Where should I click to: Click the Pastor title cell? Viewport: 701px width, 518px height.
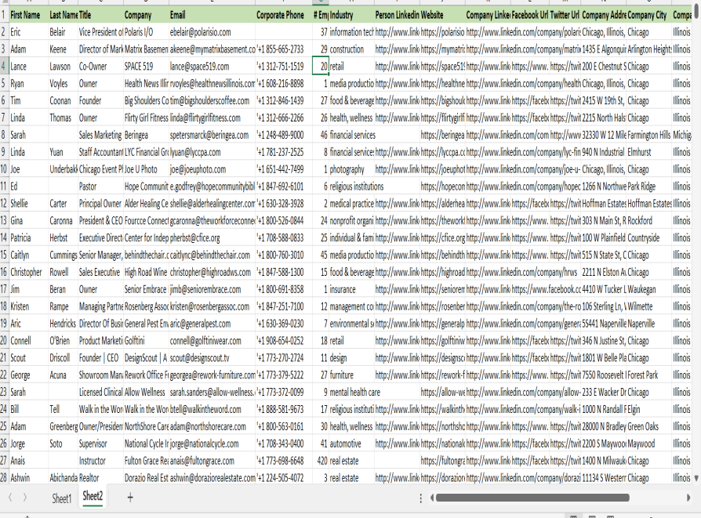tap(100, 187)
